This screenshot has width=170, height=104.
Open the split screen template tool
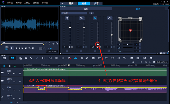pyautogui.click(x=100, y=58)
